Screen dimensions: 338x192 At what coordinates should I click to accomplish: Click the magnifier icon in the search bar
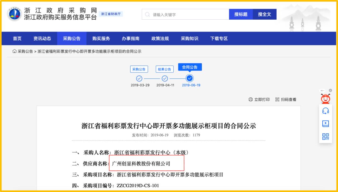click(146, 14)
